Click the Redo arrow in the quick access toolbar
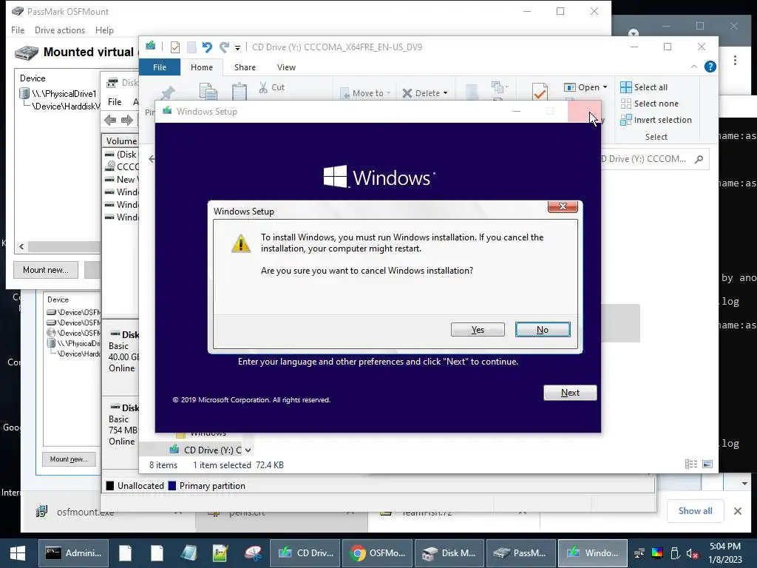Viewport: 757px width, 568px height. pos(224,47)
